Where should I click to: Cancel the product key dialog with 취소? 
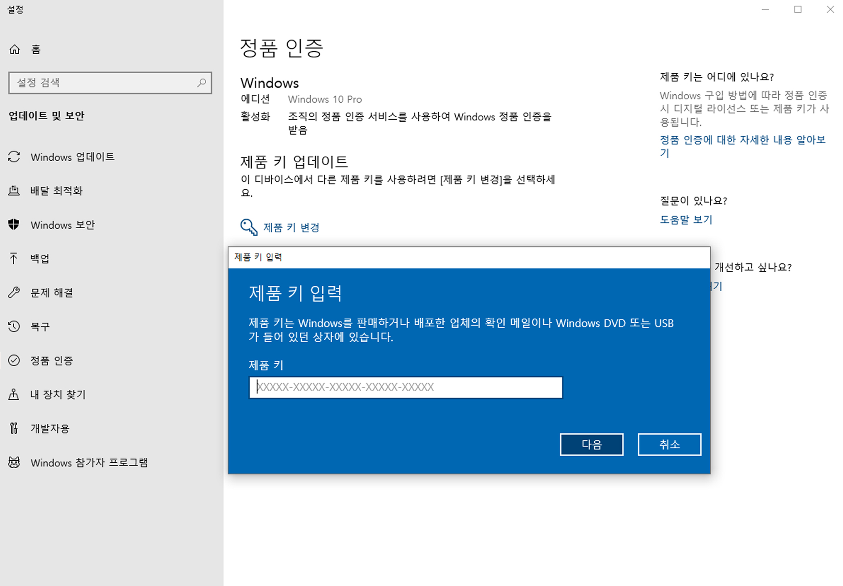tap(669, 444)
